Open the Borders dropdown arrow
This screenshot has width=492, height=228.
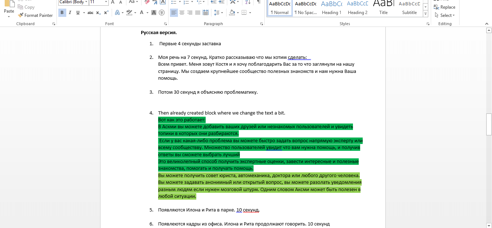pyautogui.click(x=250, y=13)
